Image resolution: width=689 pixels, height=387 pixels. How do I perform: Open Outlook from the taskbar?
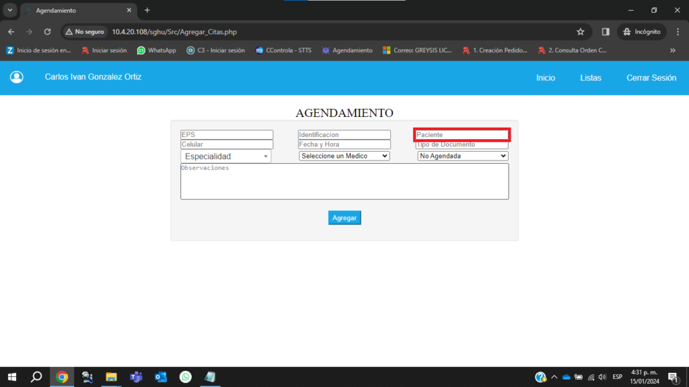point(161,377)
